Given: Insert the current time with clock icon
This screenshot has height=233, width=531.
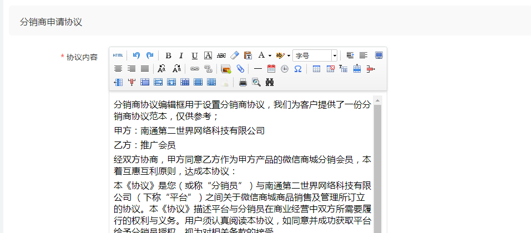Looking at the screenshot, I should tap(285, 69).
